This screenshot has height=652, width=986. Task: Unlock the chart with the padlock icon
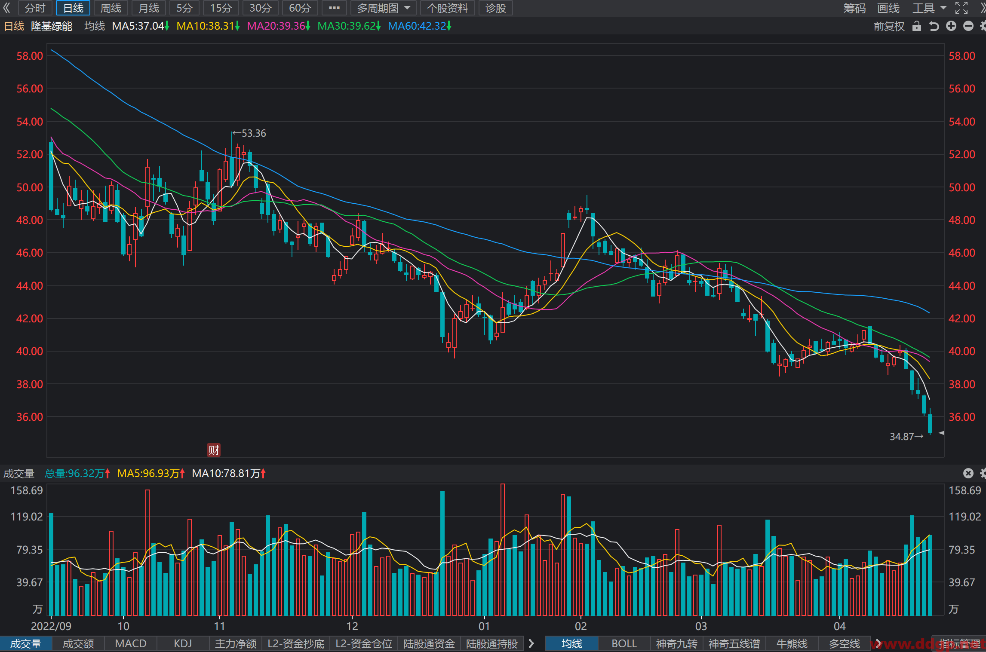click(x=917, y=26)
